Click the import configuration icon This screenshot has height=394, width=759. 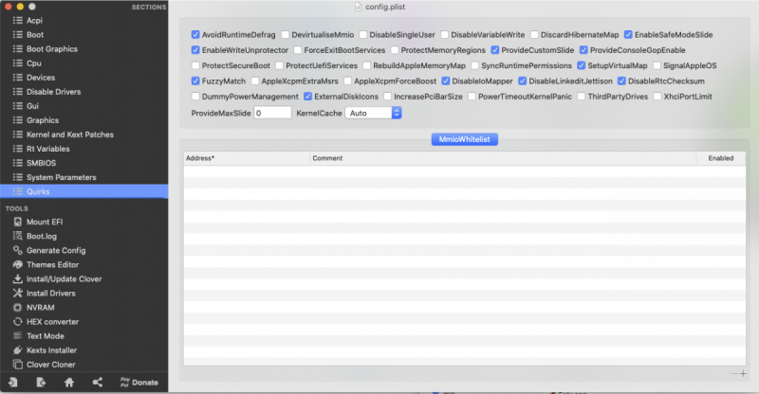tap(13, 383)
